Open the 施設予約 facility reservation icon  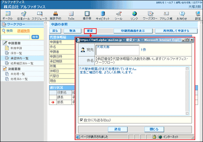click(x=56, y=14)
